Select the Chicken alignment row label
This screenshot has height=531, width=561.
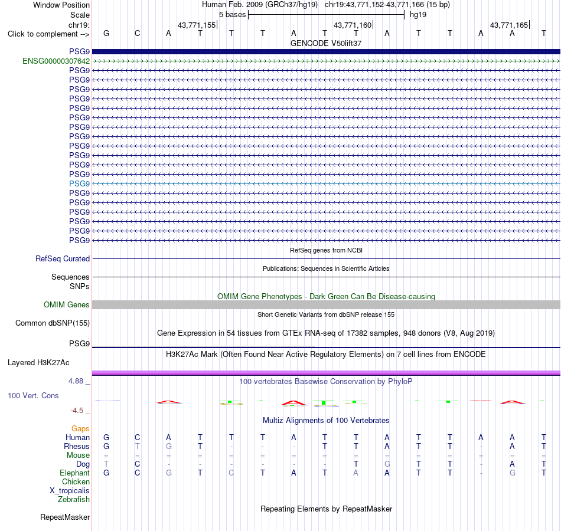point(76,481)
